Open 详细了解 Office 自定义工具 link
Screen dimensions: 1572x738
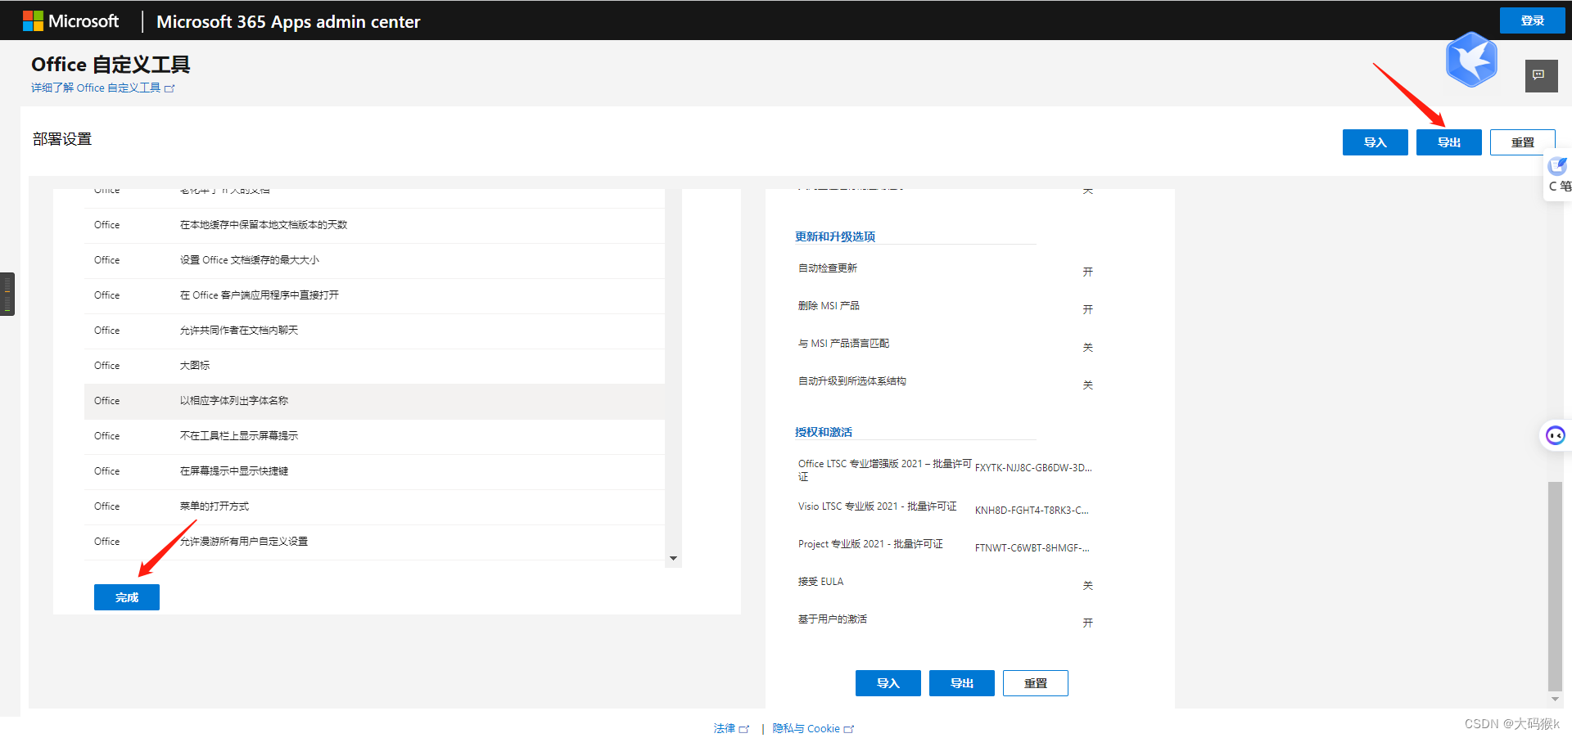(x=102, y=88)
